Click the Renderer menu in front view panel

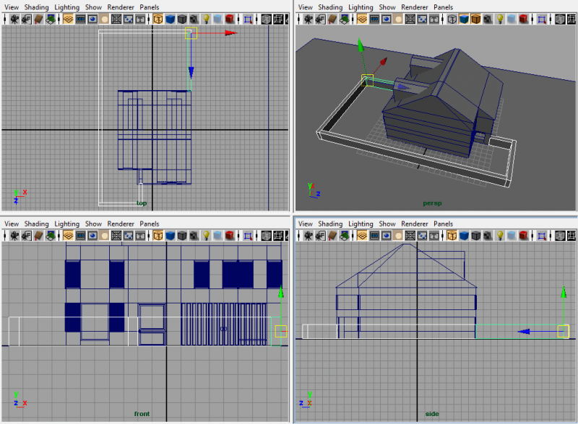pyautogui.click(x=120, y=224)
